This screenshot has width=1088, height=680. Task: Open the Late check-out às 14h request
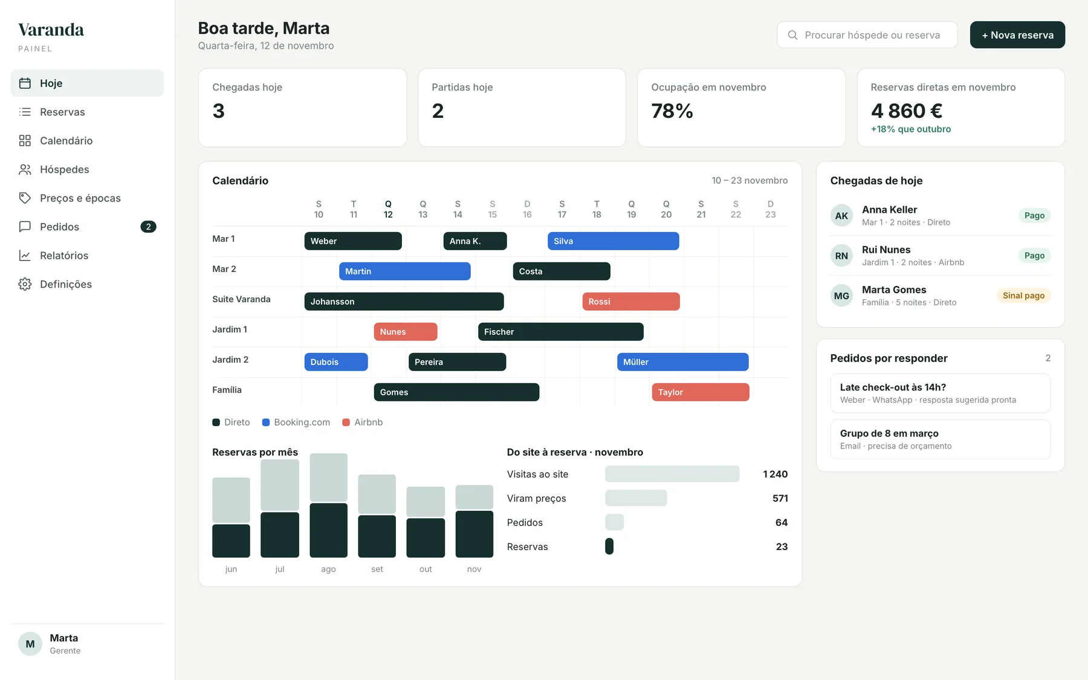coord(940,393)
